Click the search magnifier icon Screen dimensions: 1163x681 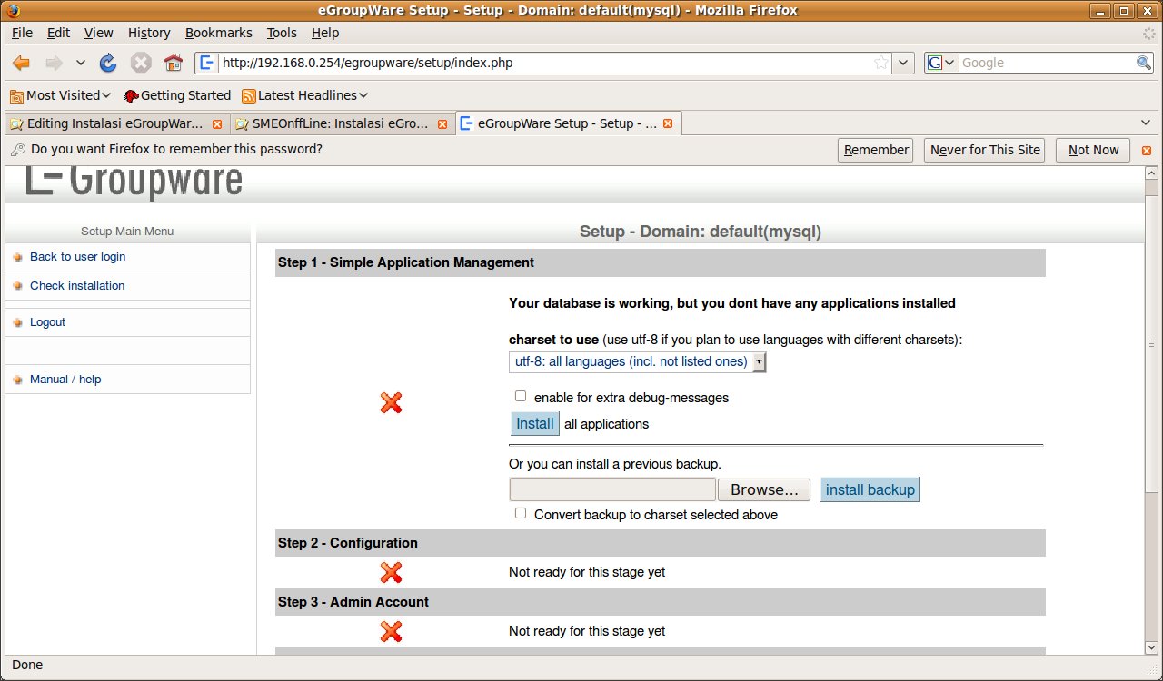[x=1144, y=63]
